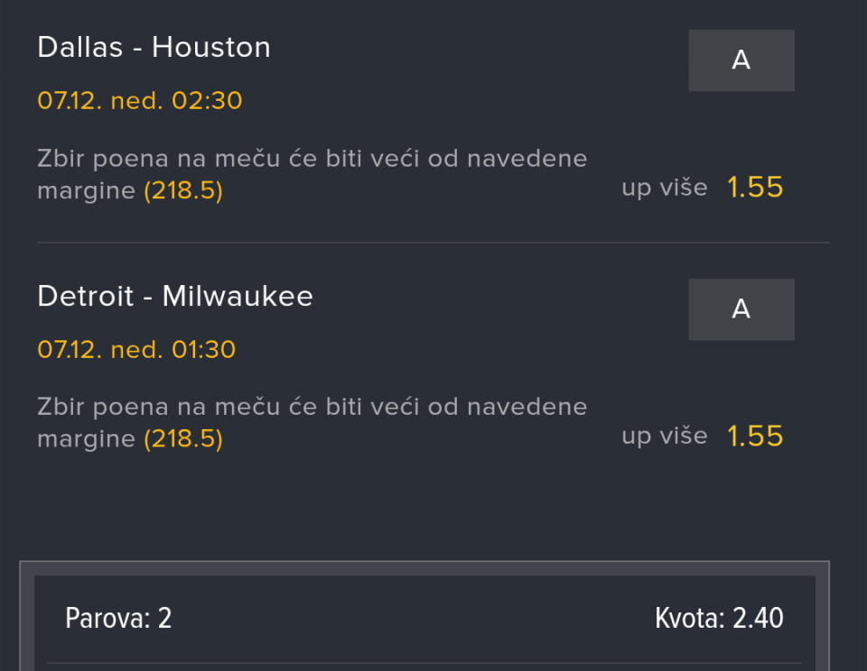Click the 07.12. ned. 01:30 match date
The image size is (867, 671).
[x=136, y=349]
